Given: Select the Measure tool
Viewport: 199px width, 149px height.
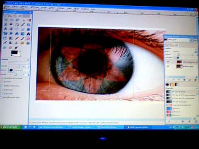Looking at the screenshot, I should tap(6, 29).
